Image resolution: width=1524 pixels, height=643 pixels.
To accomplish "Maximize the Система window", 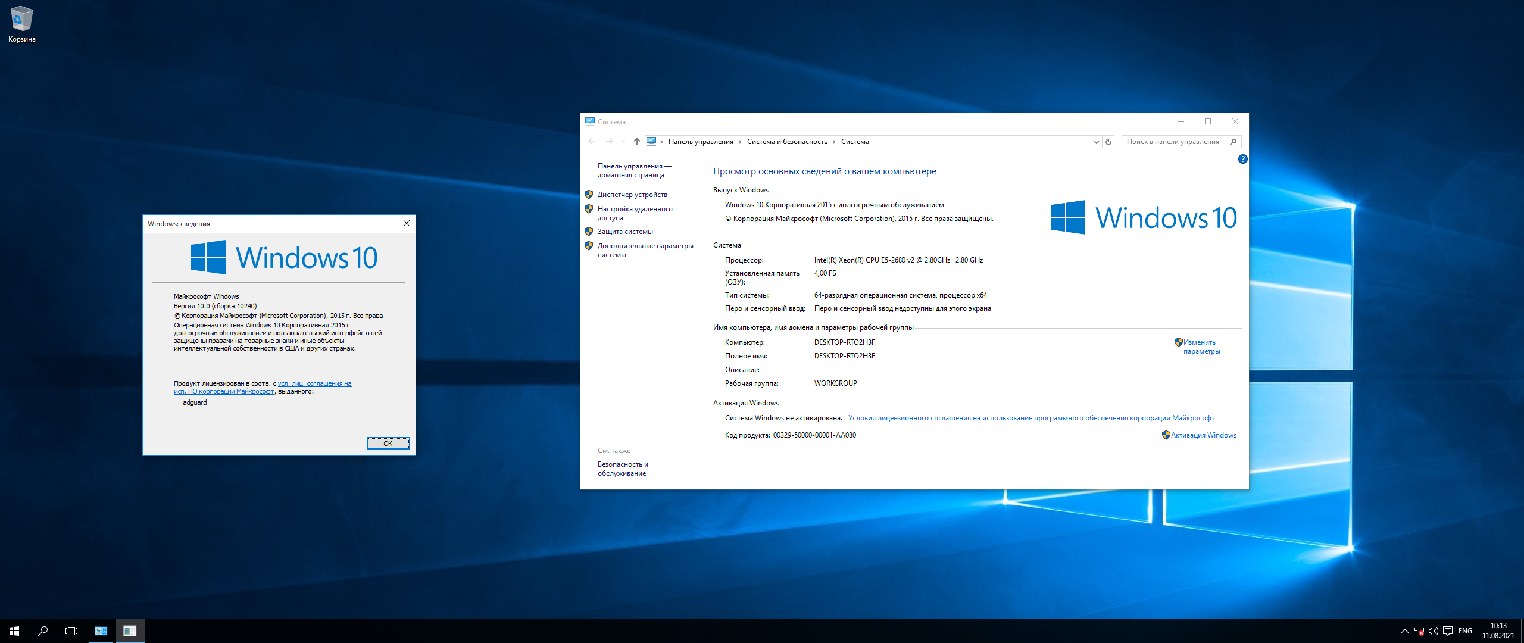I will click(1208, 121).
